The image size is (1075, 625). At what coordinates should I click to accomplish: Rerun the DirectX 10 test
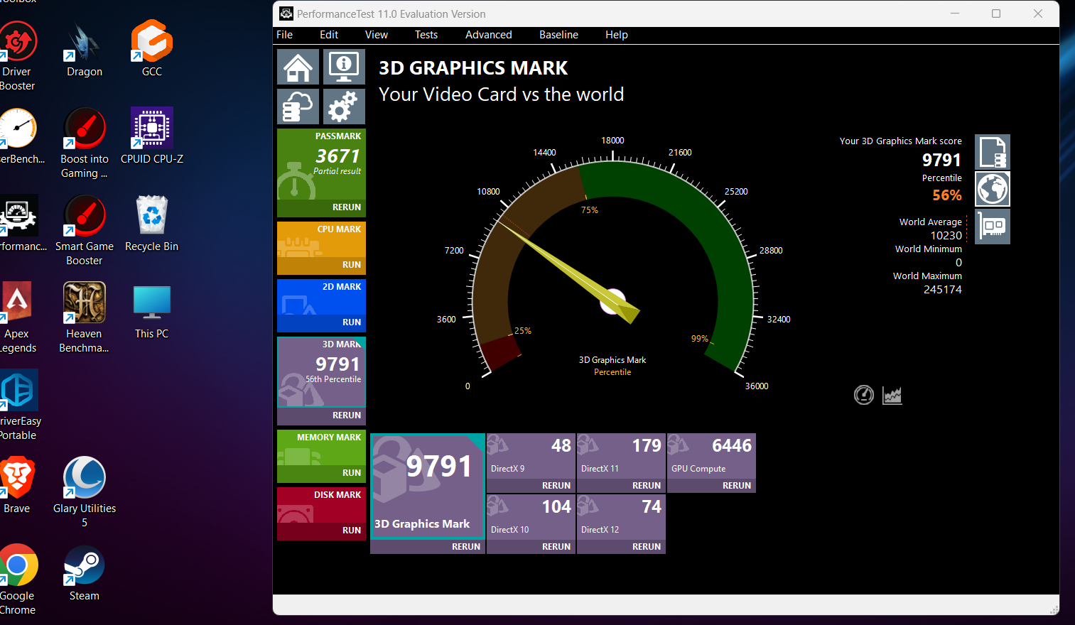[x=556, y=547]
